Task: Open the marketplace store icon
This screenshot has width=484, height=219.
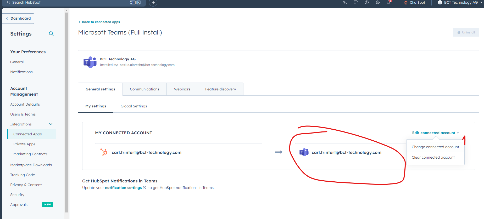Action: [x=356, y=3]
